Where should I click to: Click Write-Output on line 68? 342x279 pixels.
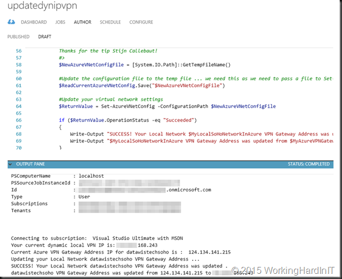(x=87, y=134)
